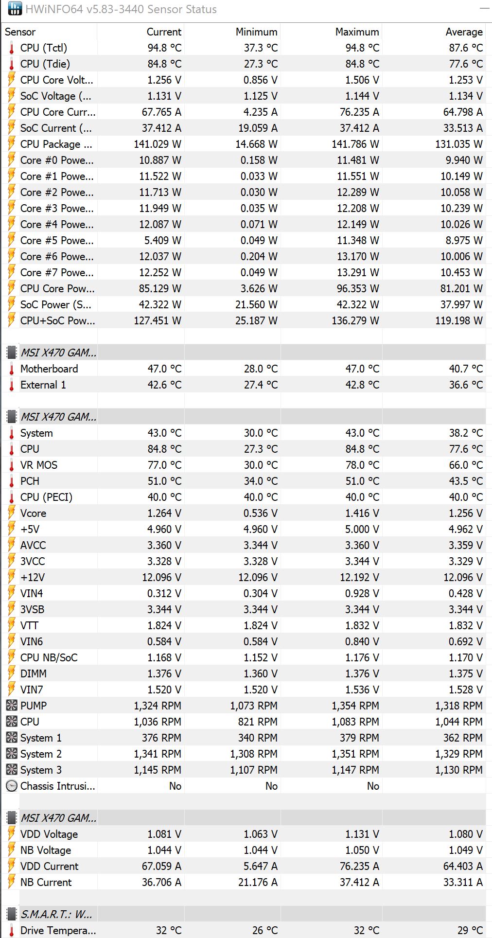The height and width of the screenshot is (938, 492).
Task: Select the NB Voltage row
Action: pos(244,850)
